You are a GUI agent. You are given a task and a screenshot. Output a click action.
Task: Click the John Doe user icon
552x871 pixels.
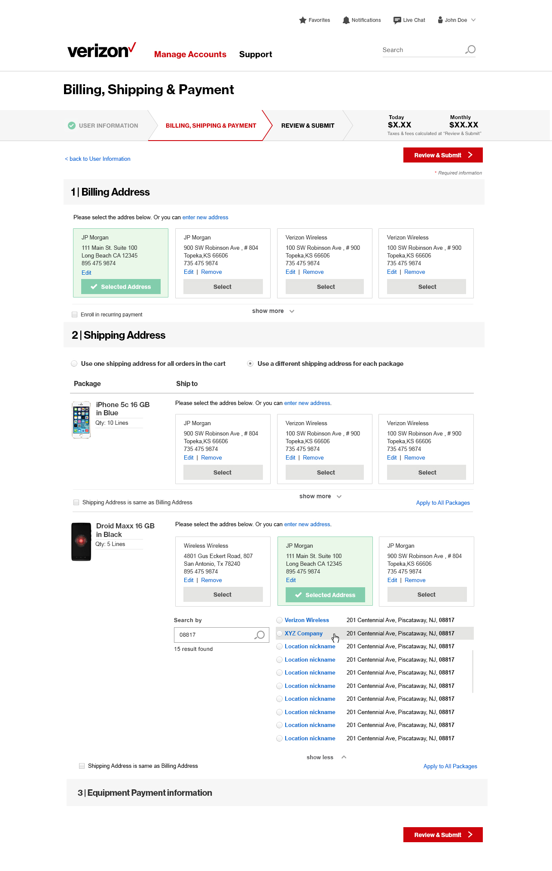440,20
